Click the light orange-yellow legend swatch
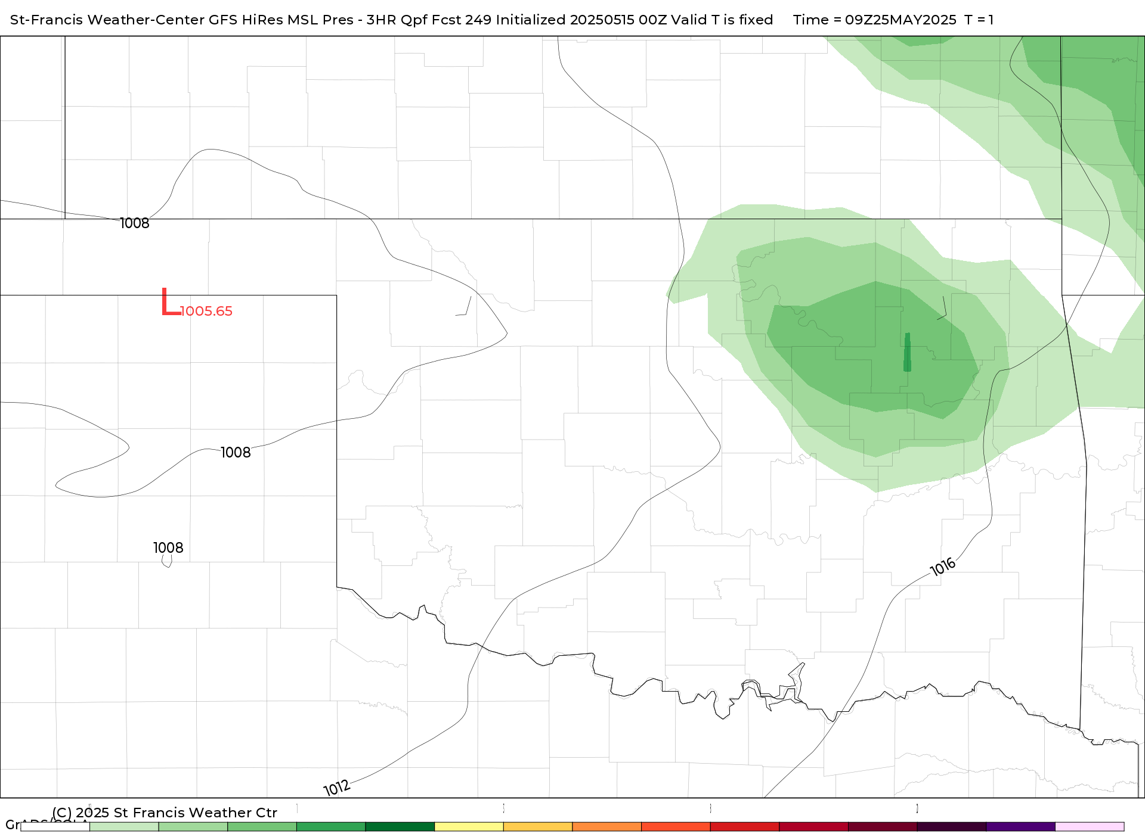Image resolution: width=1145 pixels, height=834 pixels. (538, 827)
